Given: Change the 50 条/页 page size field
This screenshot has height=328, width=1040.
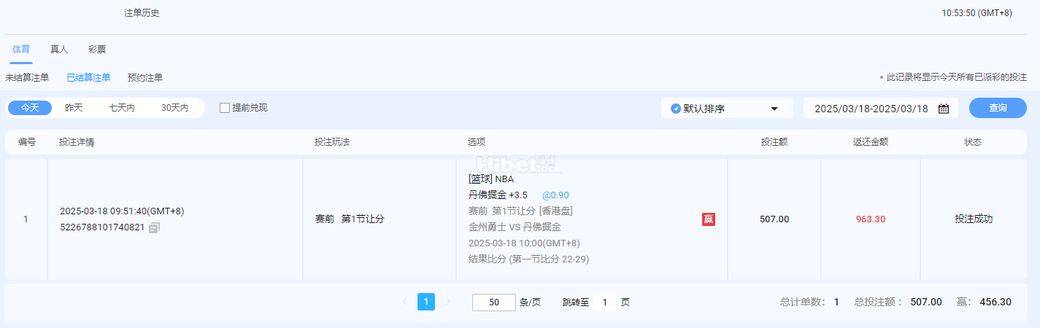Looking at the screenshot, I should point(493,302).
